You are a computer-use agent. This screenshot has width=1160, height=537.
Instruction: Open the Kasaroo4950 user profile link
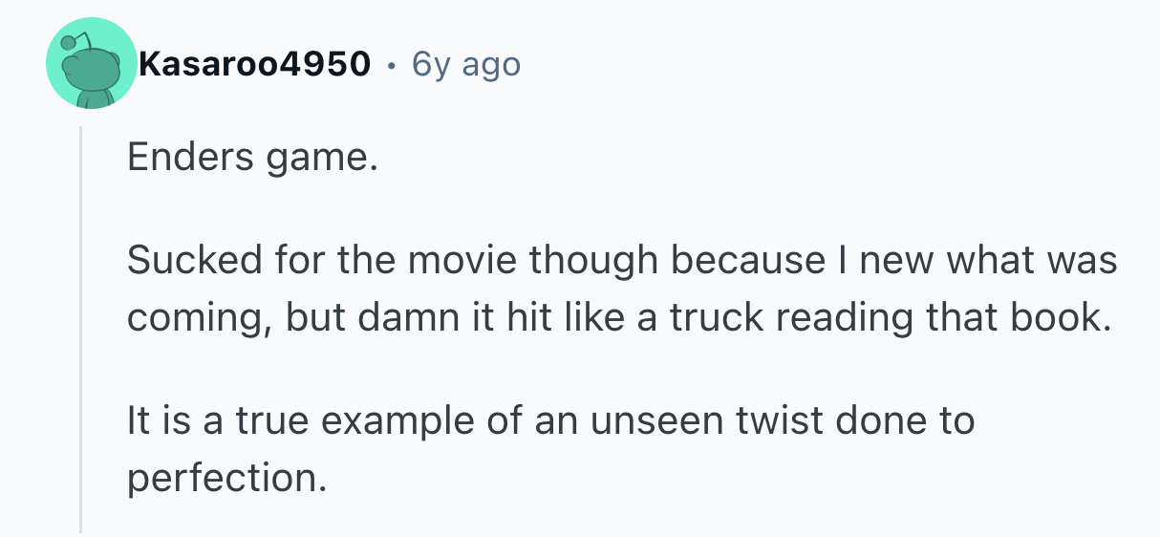click(254, 65)
